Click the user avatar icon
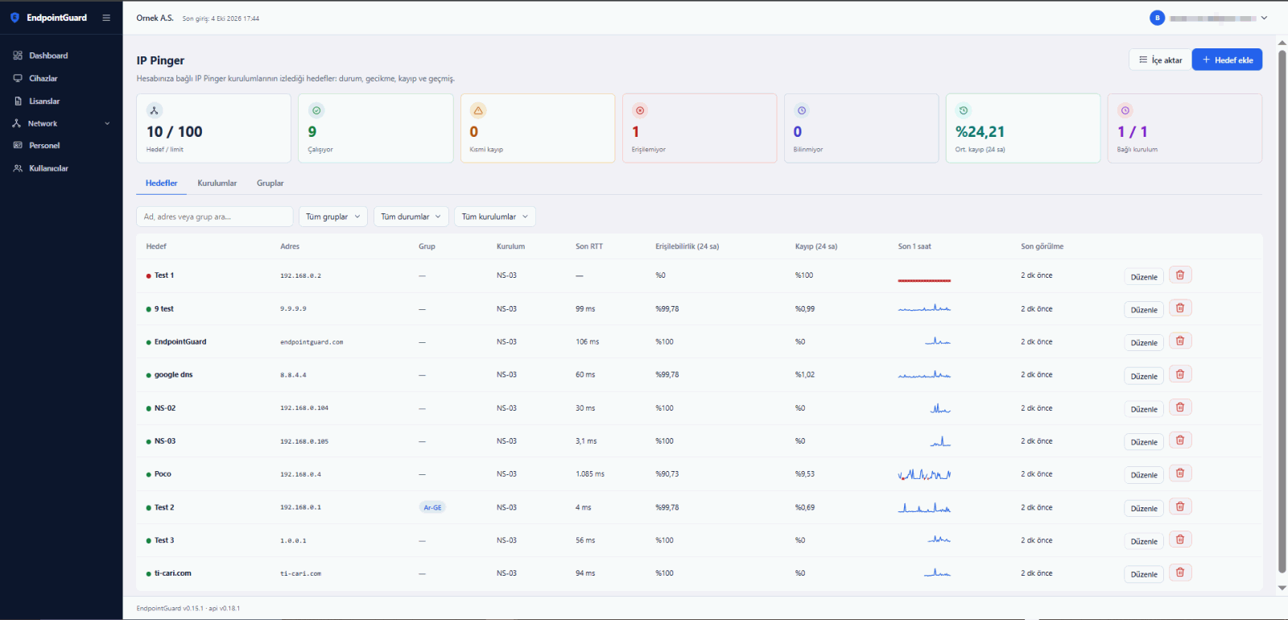The width and height of the screenshot is (1288, 620). coord(1157,18)
